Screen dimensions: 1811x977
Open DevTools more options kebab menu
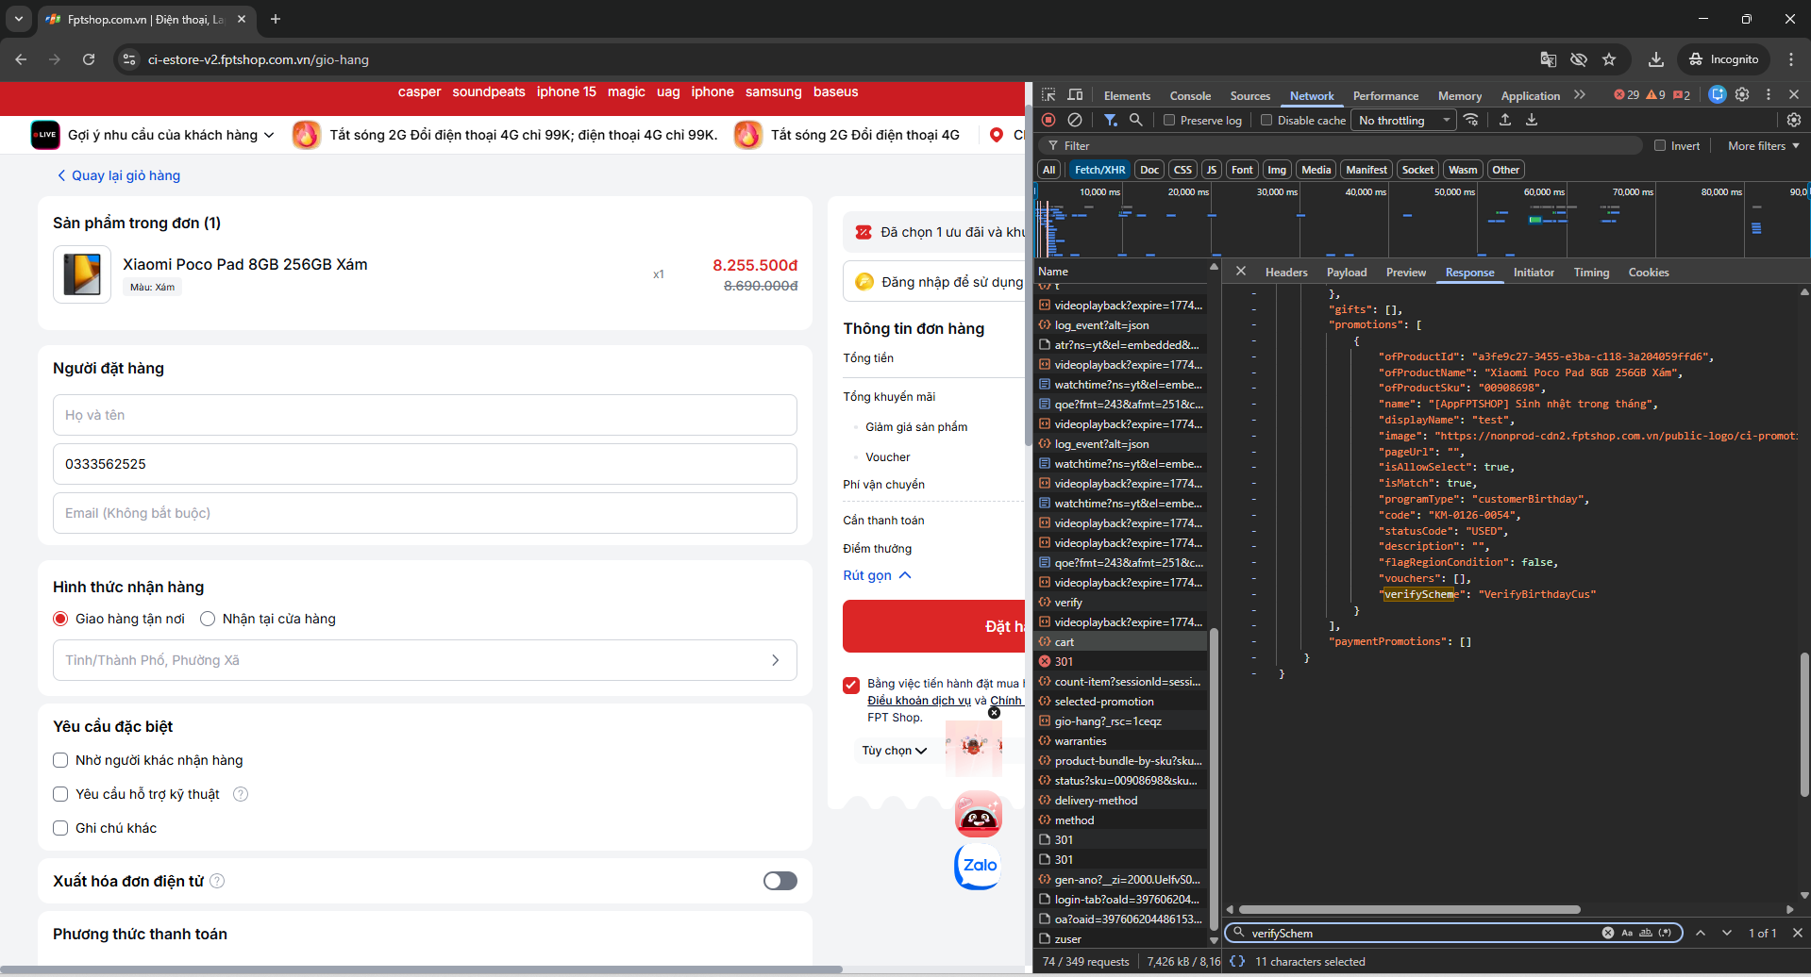(x=1769, y=94)
